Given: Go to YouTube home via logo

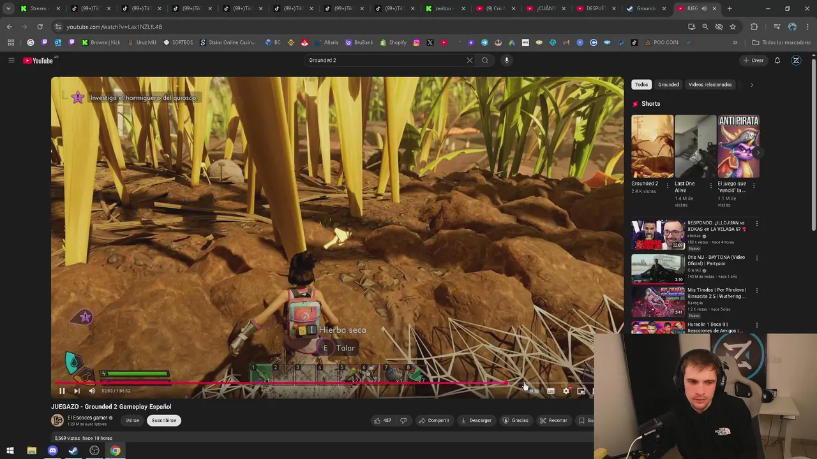Looking at the screenshot, I should [38, 61].
